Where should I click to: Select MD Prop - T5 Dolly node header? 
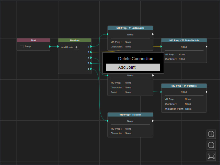click(130, 114)
